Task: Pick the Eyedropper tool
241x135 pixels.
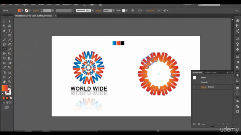Action: coord(4,67)
